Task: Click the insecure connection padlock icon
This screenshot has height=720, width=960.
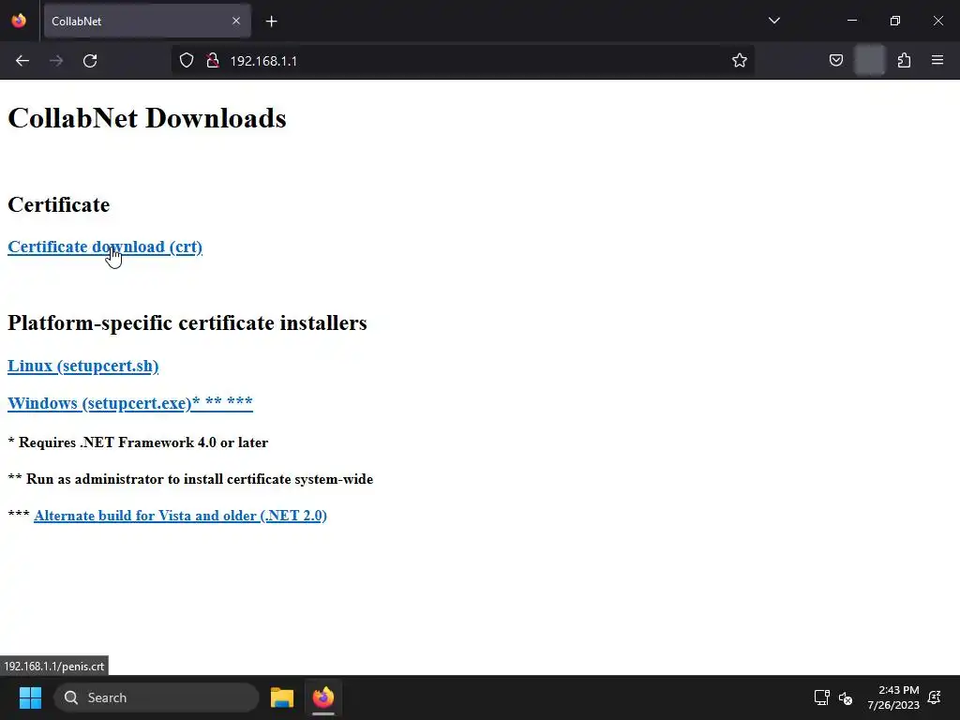Action: [213, 61]
